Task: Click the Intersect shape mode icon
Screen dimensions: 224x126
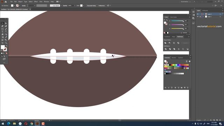Action: (x=174, y=43)
